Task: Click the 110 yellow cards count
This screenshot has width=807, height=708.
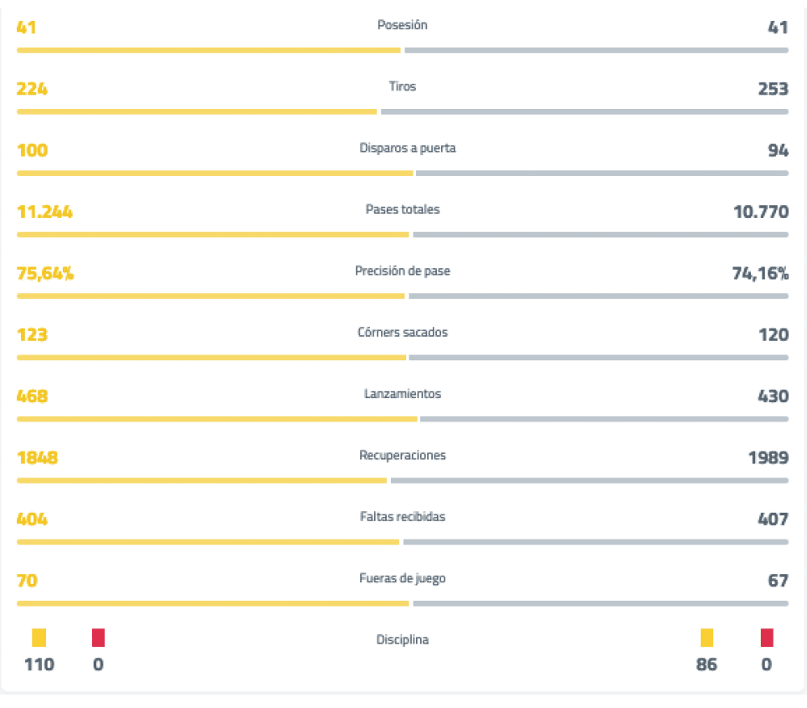Action: pyautogui.click(x=39, y=665)
